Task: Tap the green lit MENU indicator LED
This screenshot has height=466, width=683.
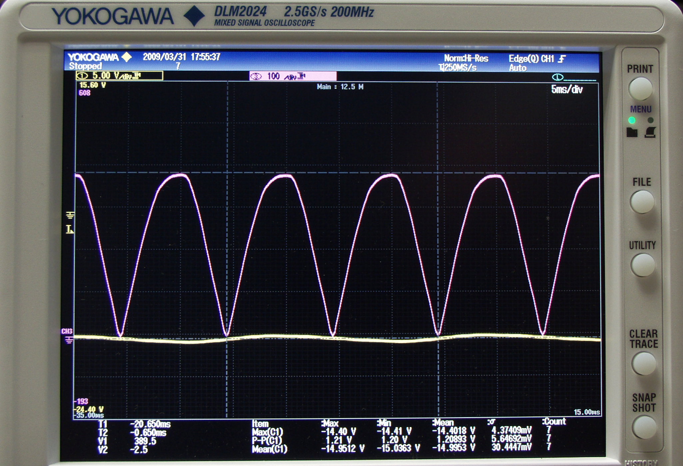Action: pos(632,120)
